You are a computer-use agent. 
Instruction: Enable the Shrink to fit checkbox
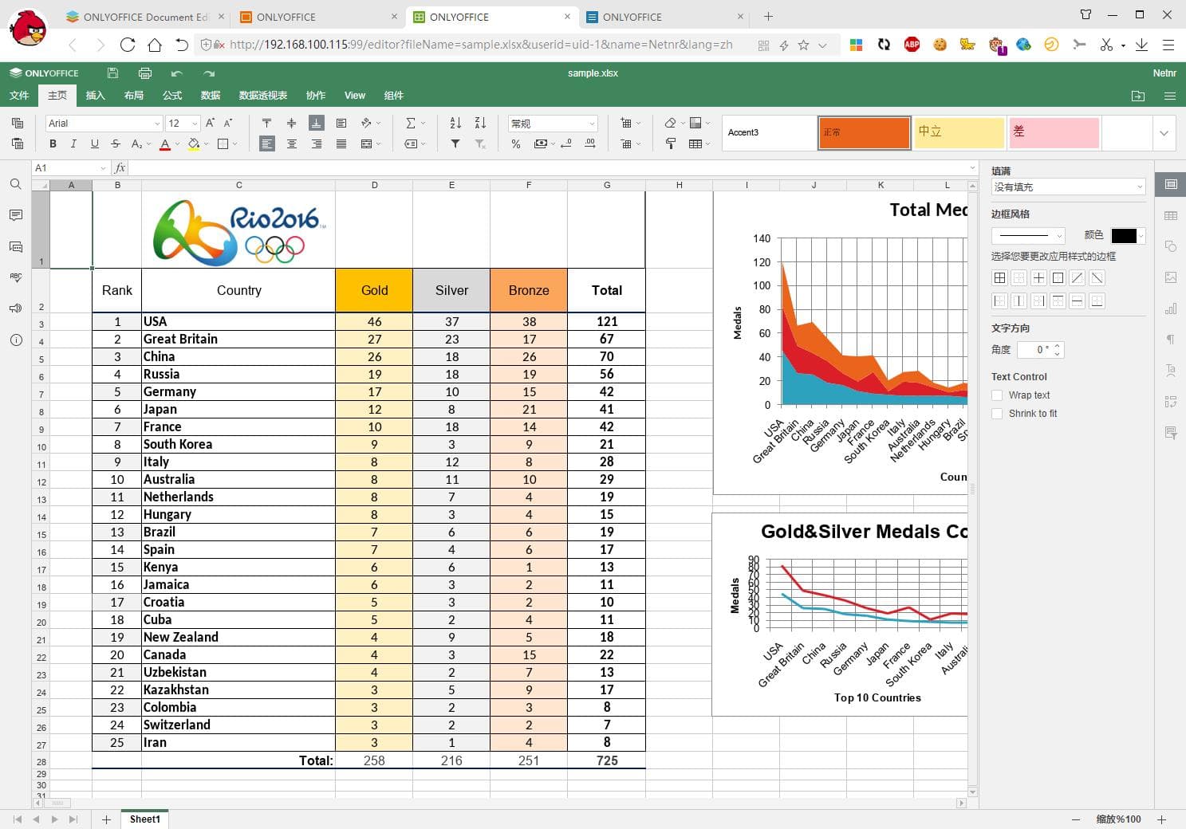tap(997, 414)
